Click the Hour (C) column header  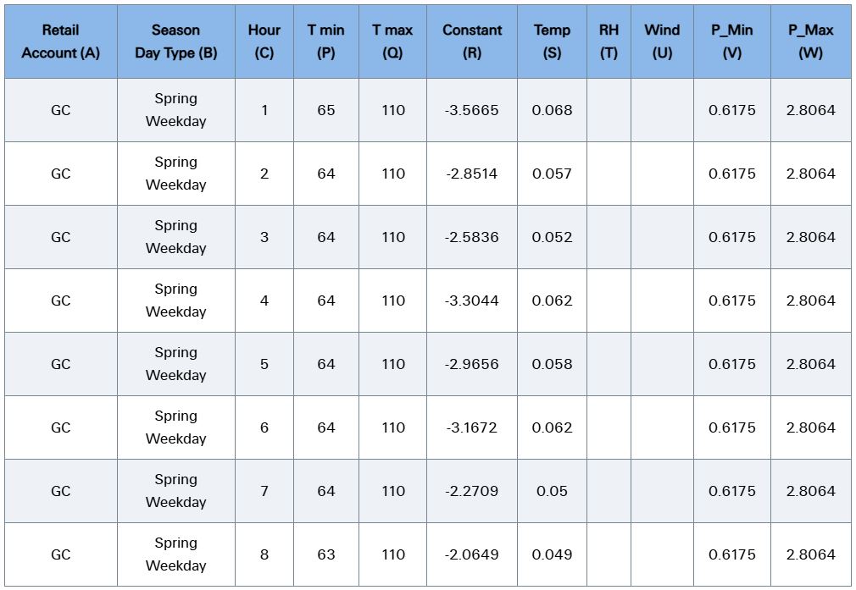tap(264, 41)
